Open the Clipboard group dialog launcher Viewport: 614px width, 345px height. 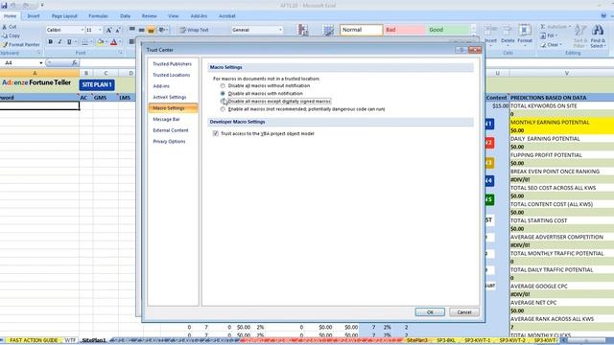[39, 53]
